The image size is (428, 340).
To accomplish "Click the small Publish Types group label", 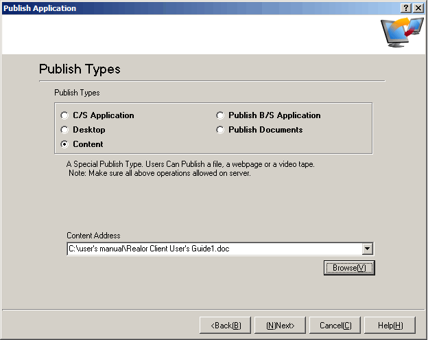I will tap(77, 92).
